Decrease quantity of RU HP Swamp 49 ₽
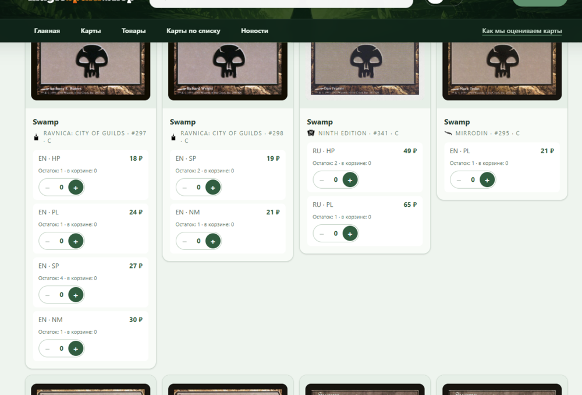 [x=322, y=180]
